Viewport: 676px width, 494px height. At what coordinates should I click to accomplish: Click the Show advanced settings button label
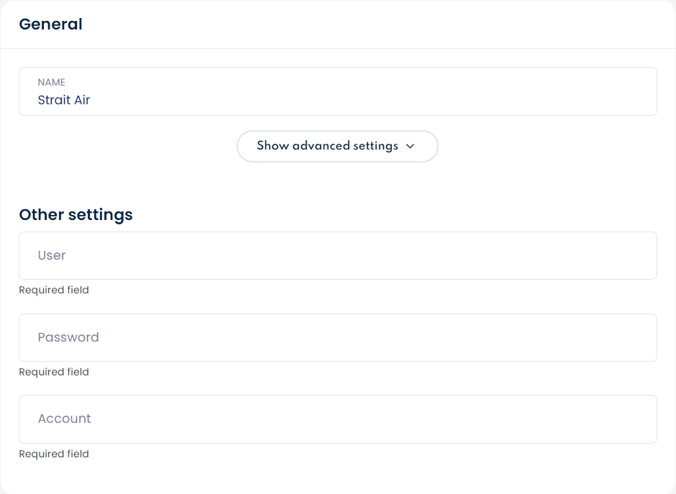coord(327,146)
